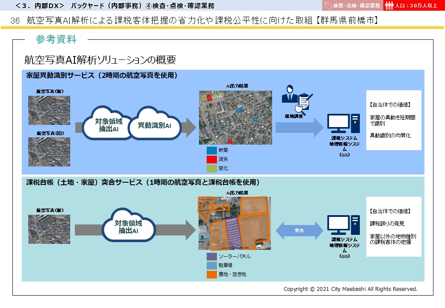Click the 農地・空き地 legend label

click(x=232, y=274)
